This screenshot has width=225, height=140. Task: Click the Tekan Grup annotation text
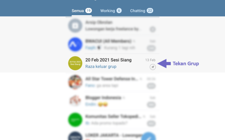pos(186,64)
